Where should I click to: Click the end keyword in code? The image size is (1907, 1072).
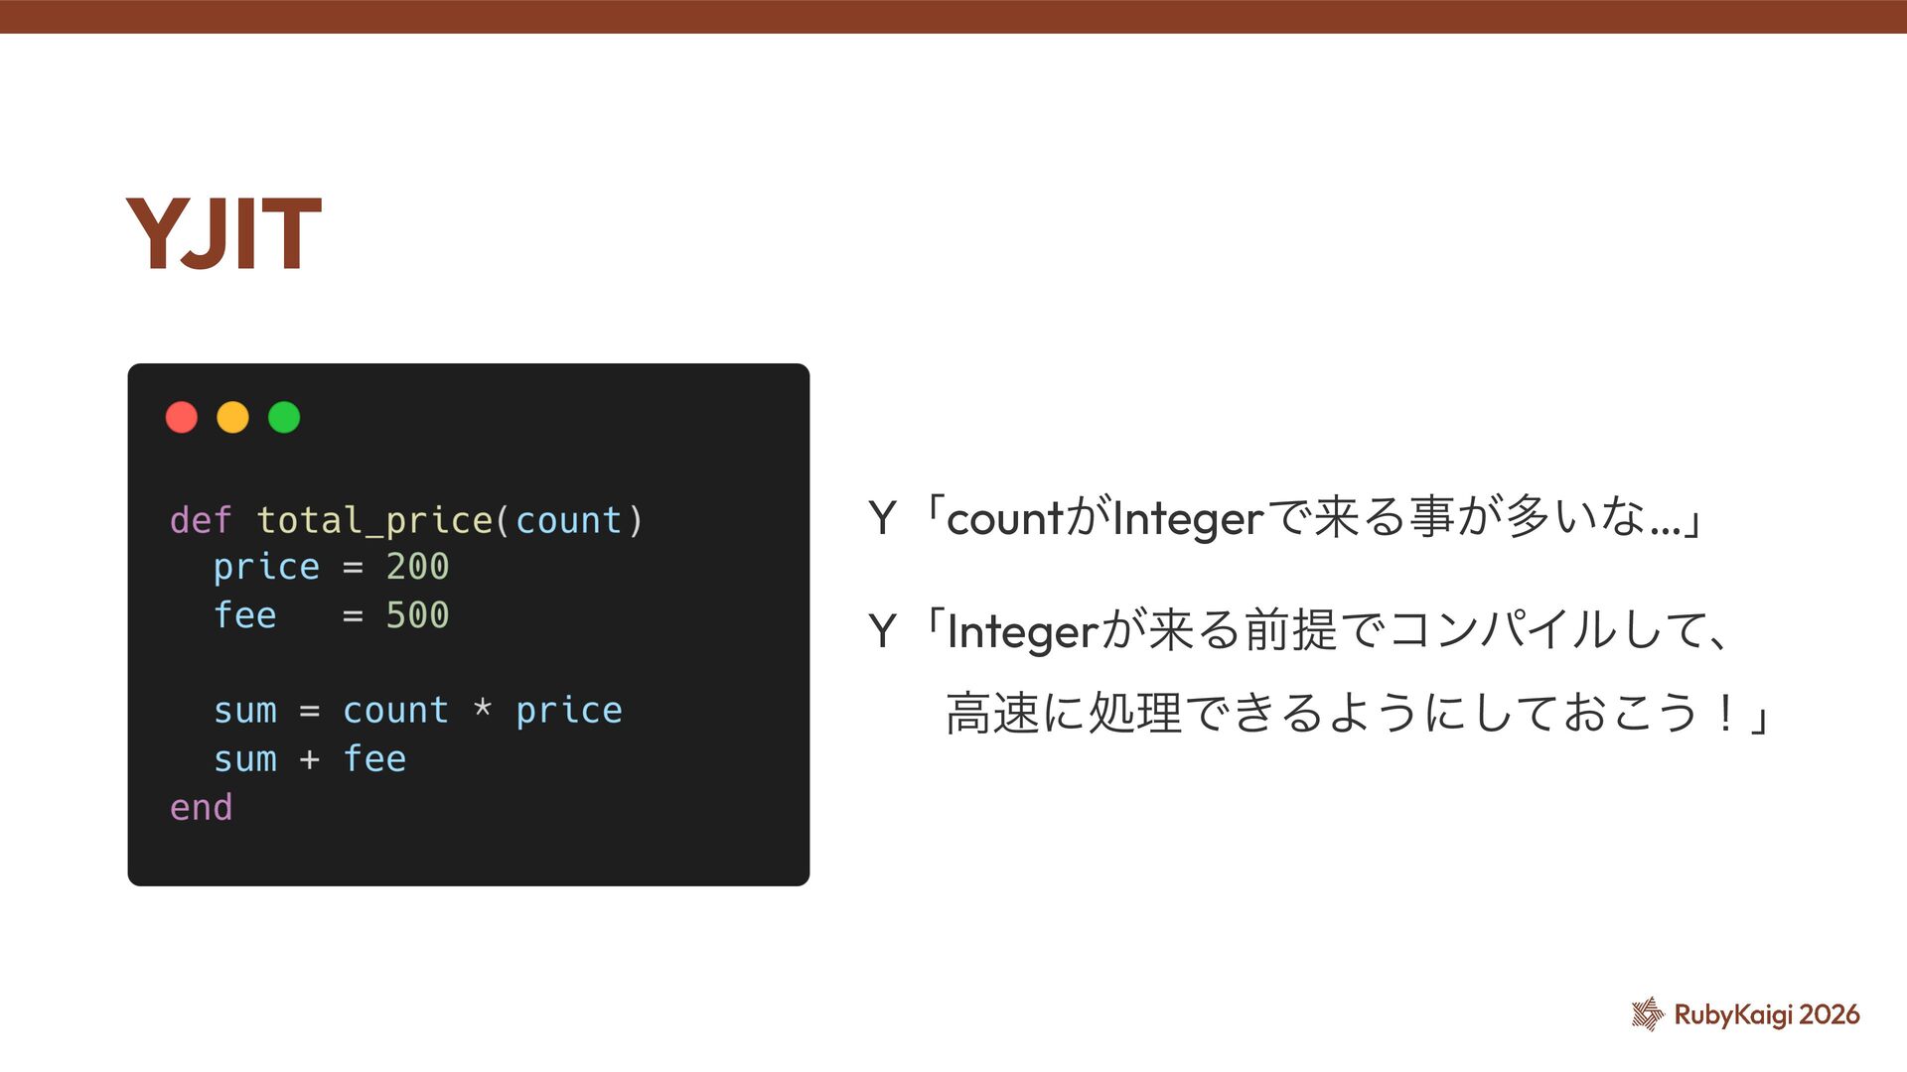point(202,807)
